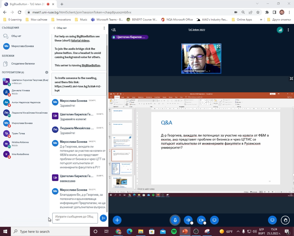Open the actions menu with the plus icon
This screenshot has height=236, width=294.
117,220
